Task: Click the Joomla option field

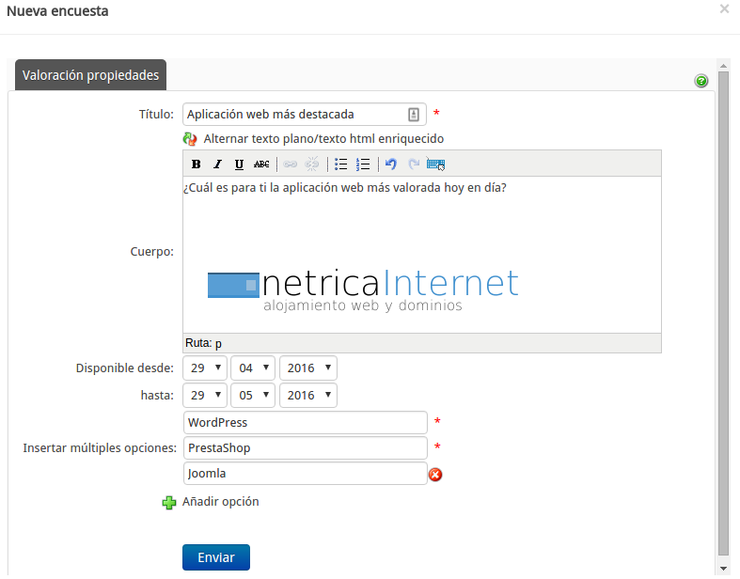Action: 306,474
